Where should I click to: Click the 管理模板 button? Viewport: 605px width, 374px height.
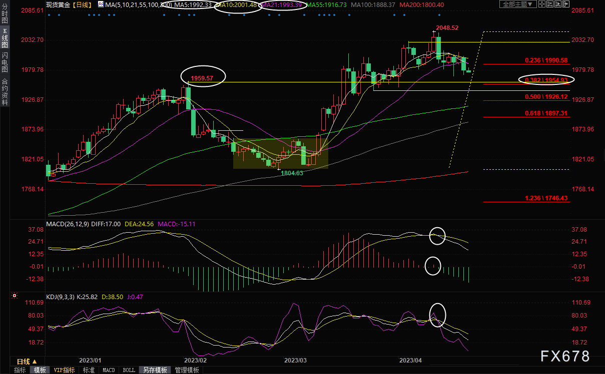(x=187, y=370)
